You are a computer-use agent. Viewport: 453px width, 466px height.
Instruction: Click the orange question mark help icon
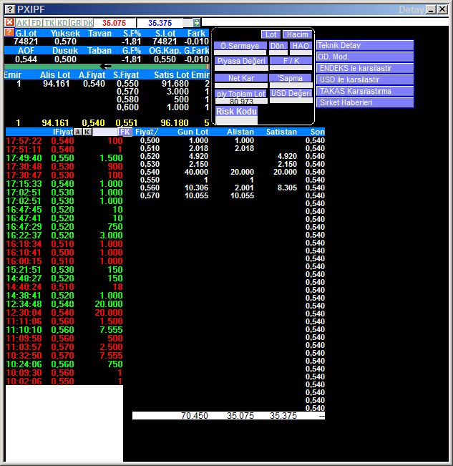9,33
